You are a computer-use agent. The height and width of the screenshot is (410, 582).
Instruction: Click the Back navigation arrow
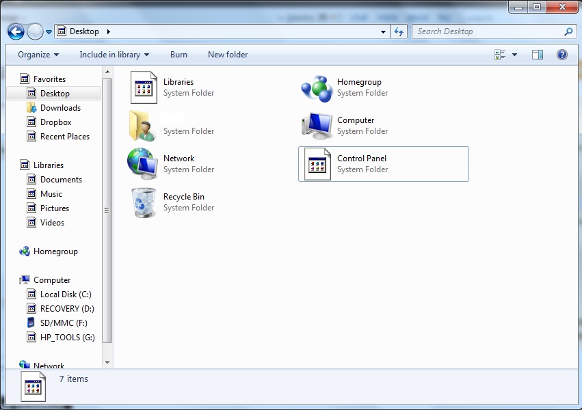pyautogui.click(x=16, y=31)
